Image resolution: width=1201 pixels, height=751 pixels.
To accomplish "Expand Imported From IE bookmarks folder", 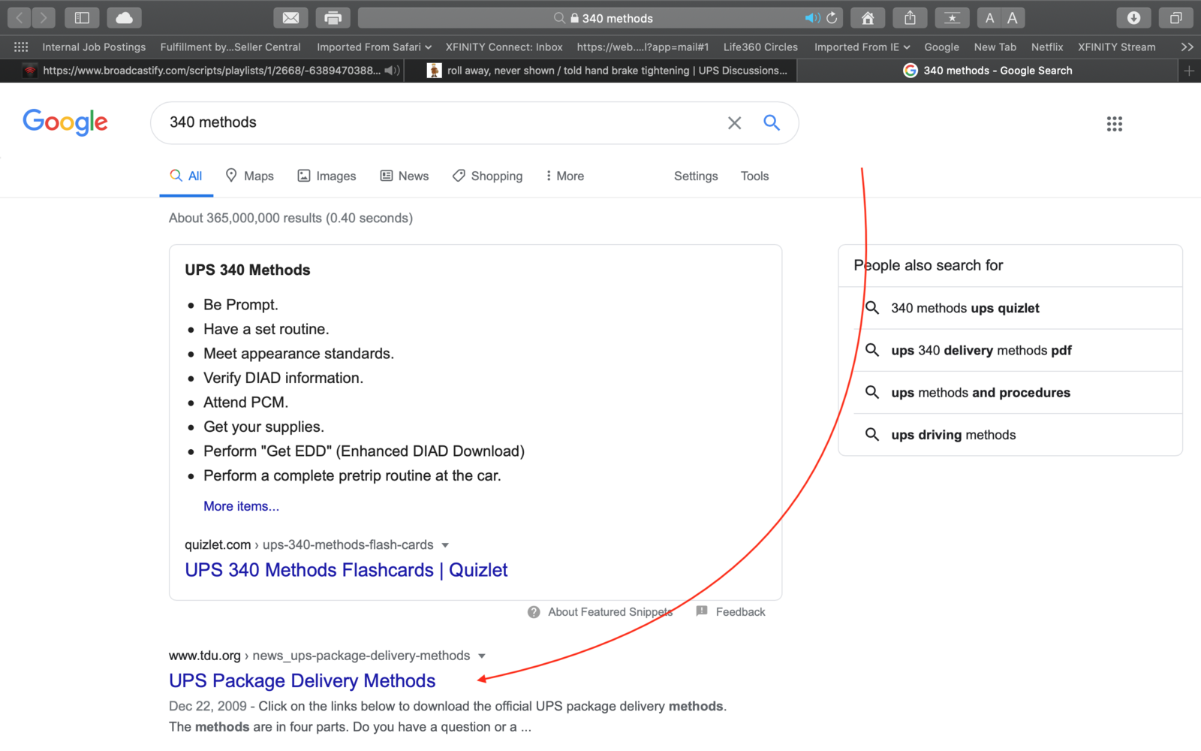I will click(x=862, y=47).
